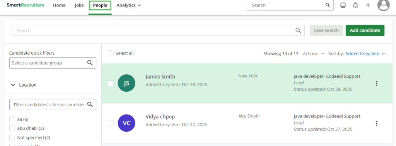This screenshot has height=146, width=396.
Task: Click the Add candidate button
Action: (x=365, y=30)
